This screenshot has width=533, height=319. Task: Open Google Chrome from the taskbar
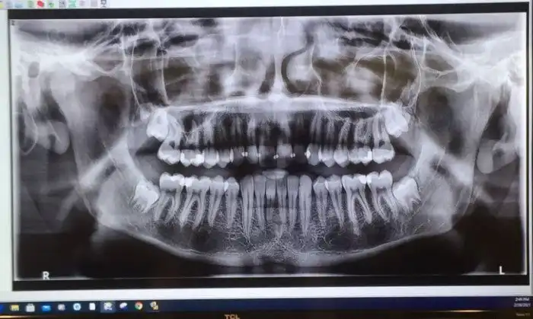point(139,307)
